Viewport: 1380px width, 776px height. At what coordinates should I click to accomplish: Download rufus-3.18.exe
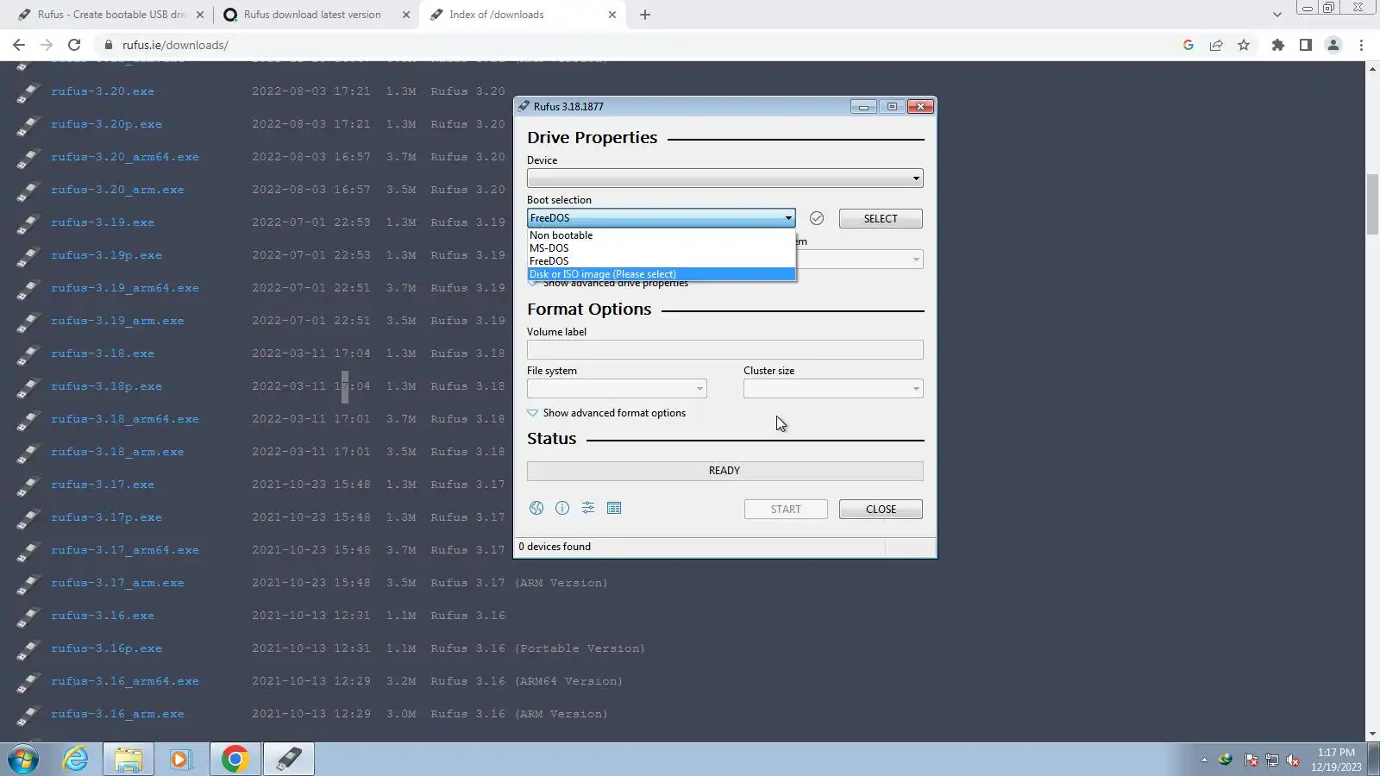tap(103, 354)
